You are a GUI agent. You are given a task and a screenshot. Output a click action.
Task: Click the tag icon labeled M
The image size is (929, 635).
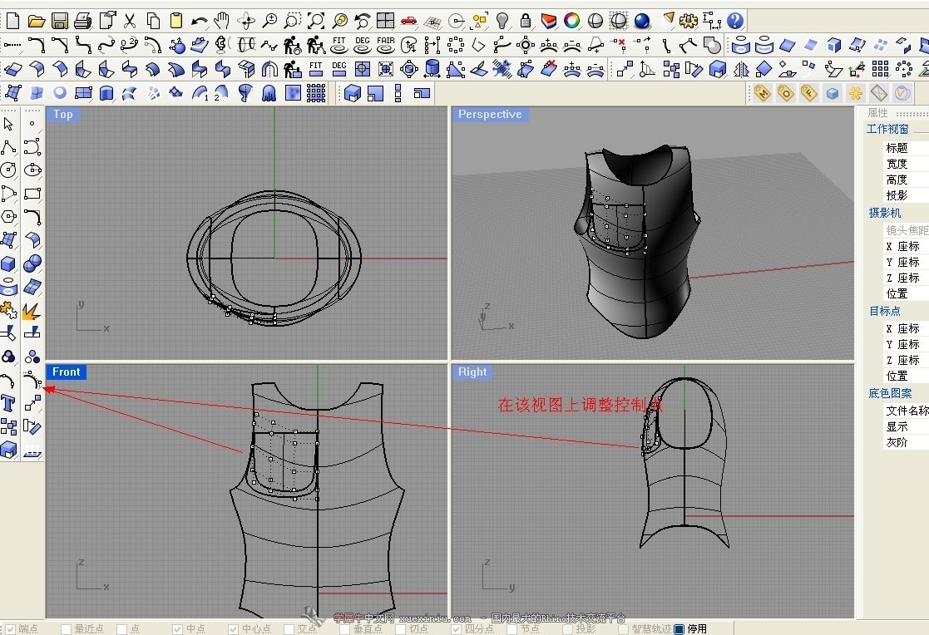762,93
